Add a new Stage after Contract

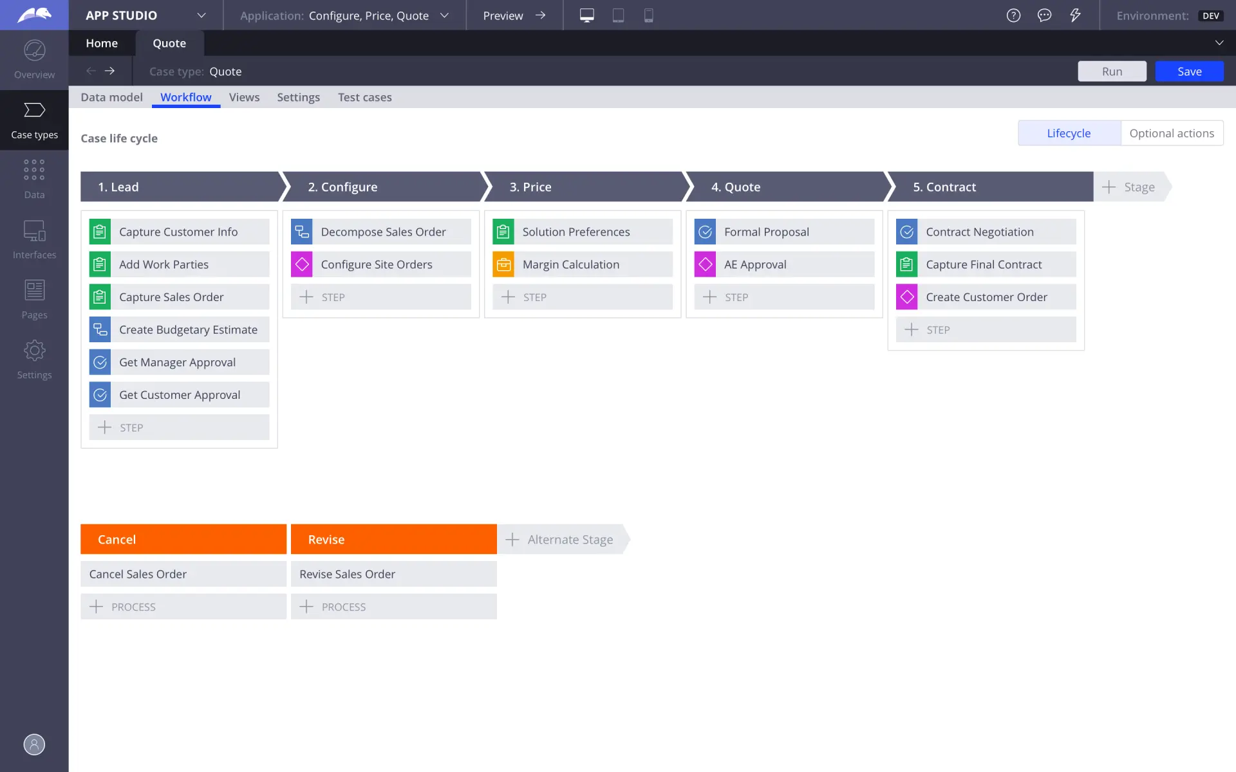pos(1130,187)
